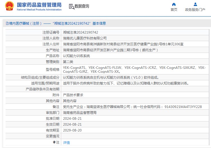Screen dimensions: 211x148
Task: Click the credit code 91430921MA4T3YY228 remark
Action: pyautogui.click(x=183, y=107)
